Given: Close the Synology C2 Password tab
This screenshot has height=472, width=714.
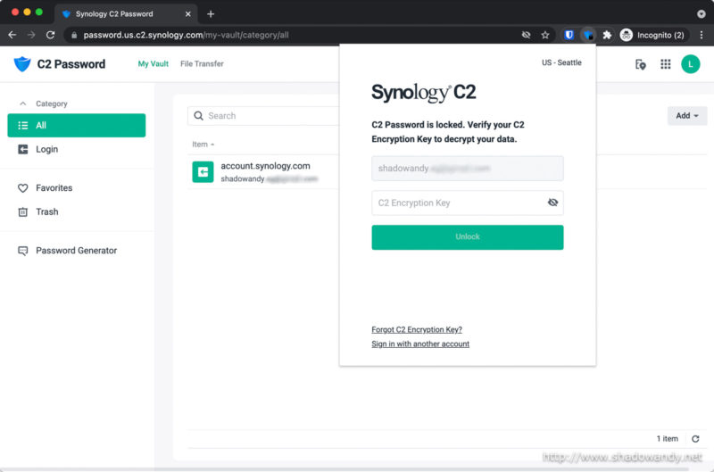Looking at the screenshot, I should (x=187, y=14).
